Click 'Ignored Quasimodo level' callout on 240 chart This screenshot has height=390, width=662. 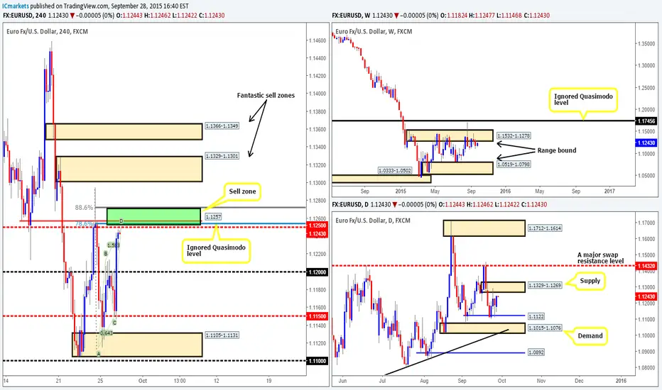tap(216, 251)
